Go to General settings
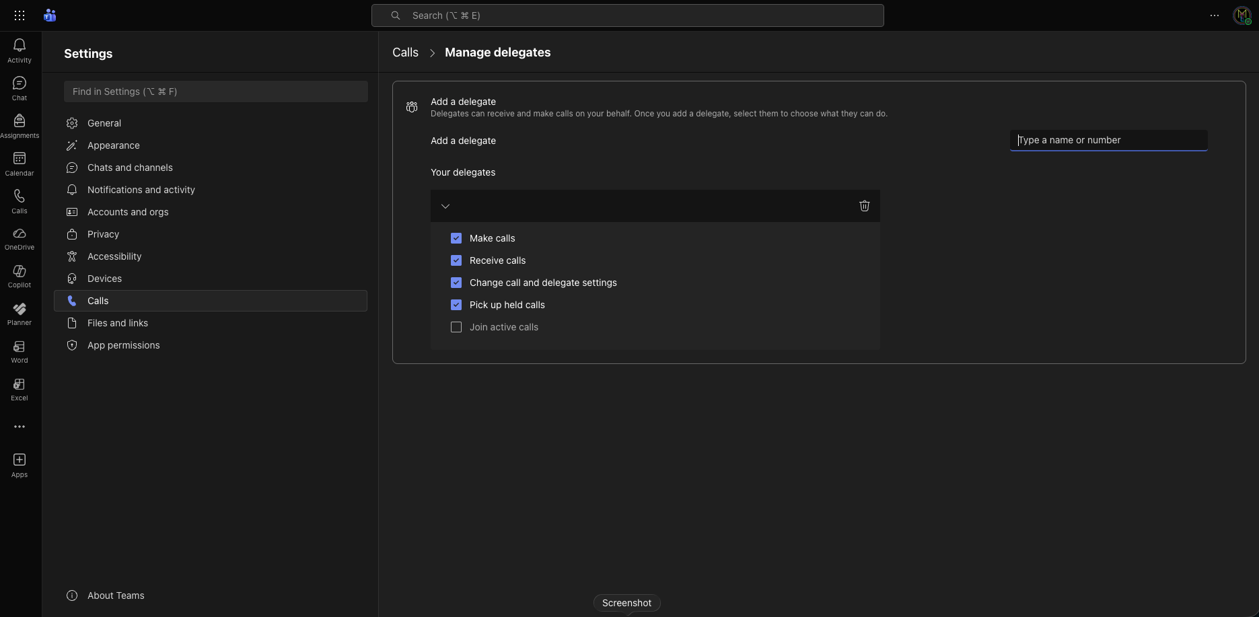 [x=211, y=123]
